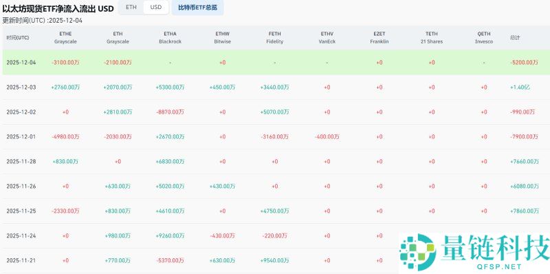Click the ETH Grayscale column header
Viewport: 550px width, 274px height.
pos(118,38)
